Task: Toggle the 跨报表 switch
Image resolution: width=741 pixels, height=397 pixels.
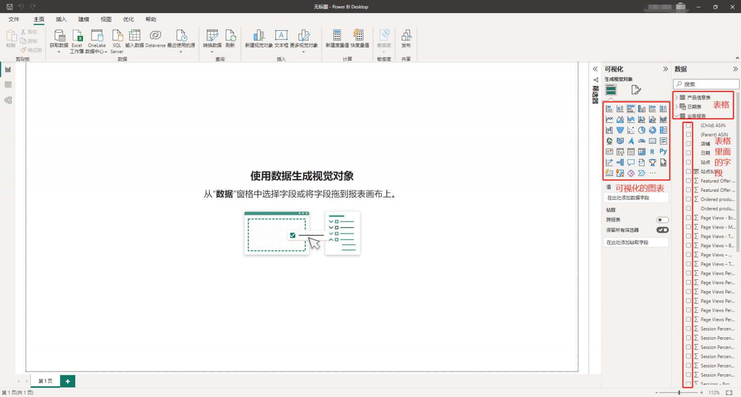Action: pyautogui.click(x=663, y=220)
